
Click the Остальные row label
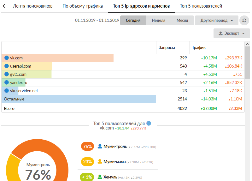[14, 99]
